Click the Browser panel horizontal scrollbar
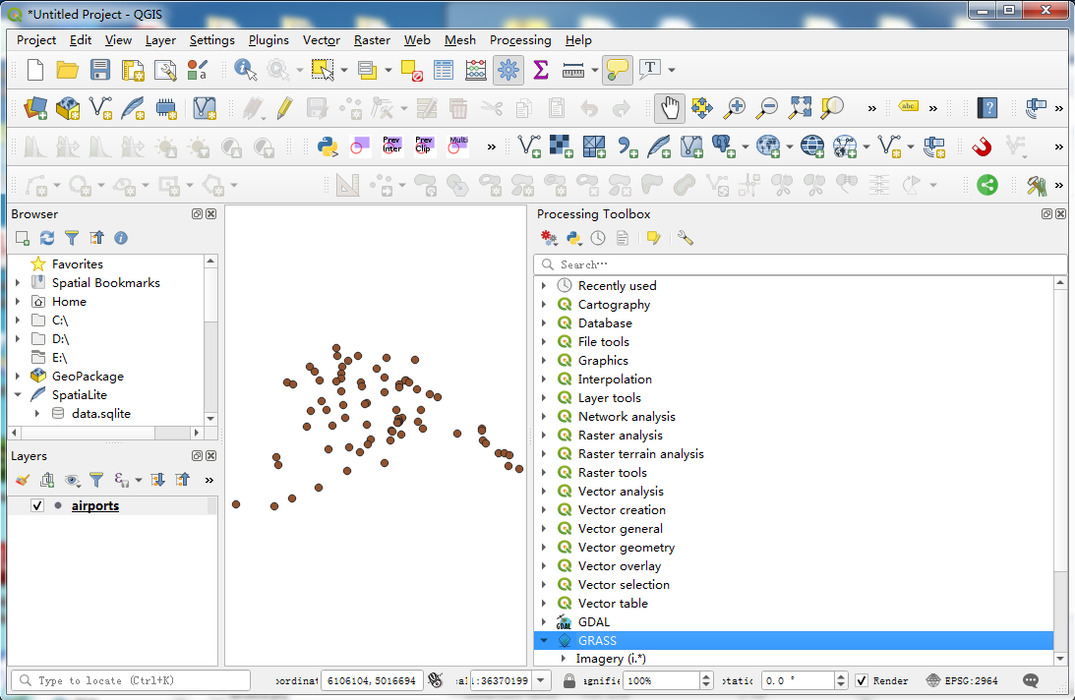The image size is (1075, 700). [x=105, y=433]
